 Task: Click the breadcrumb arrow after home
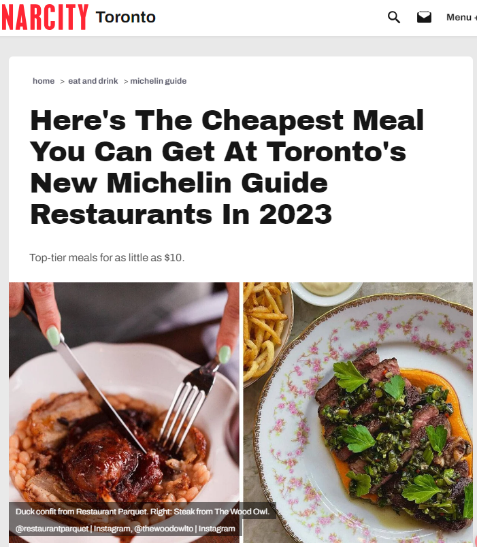pyautogui.click(x=62, y=81)
